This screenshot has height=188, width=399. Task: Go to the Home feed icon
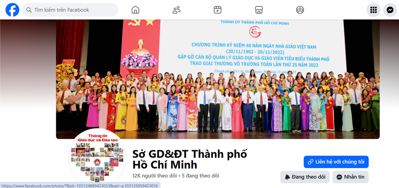[x=135, y=10]
